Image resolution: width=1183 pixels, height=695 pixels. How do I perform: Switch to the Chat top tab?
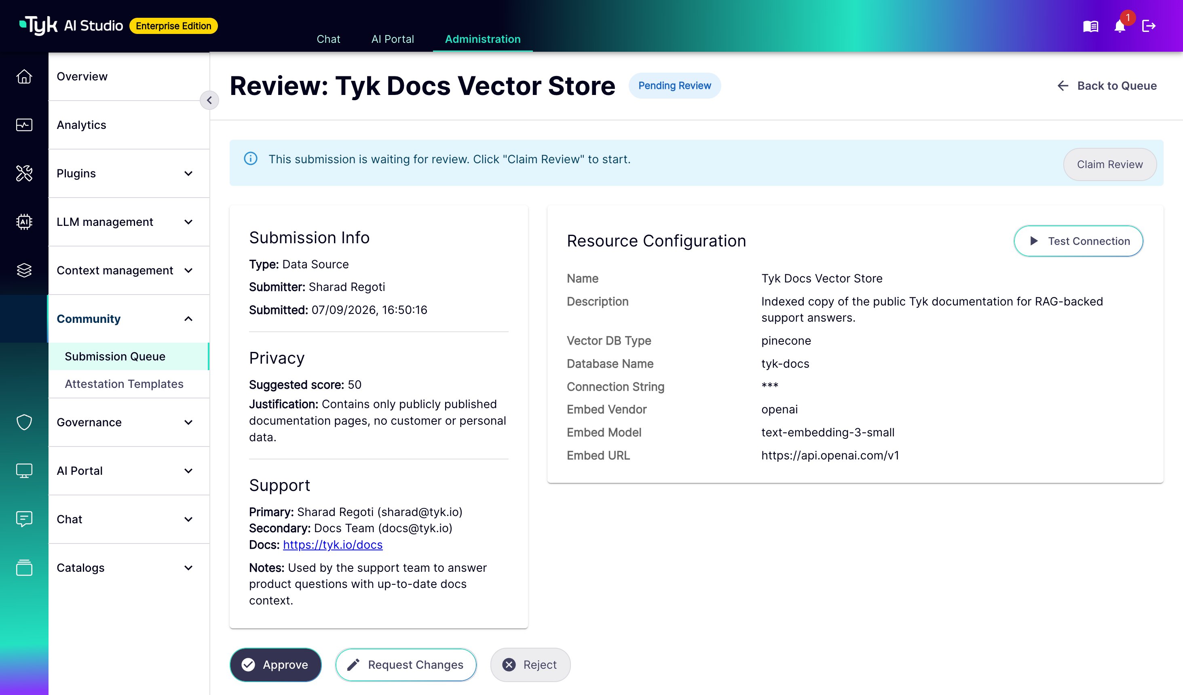tap(328, 39)
